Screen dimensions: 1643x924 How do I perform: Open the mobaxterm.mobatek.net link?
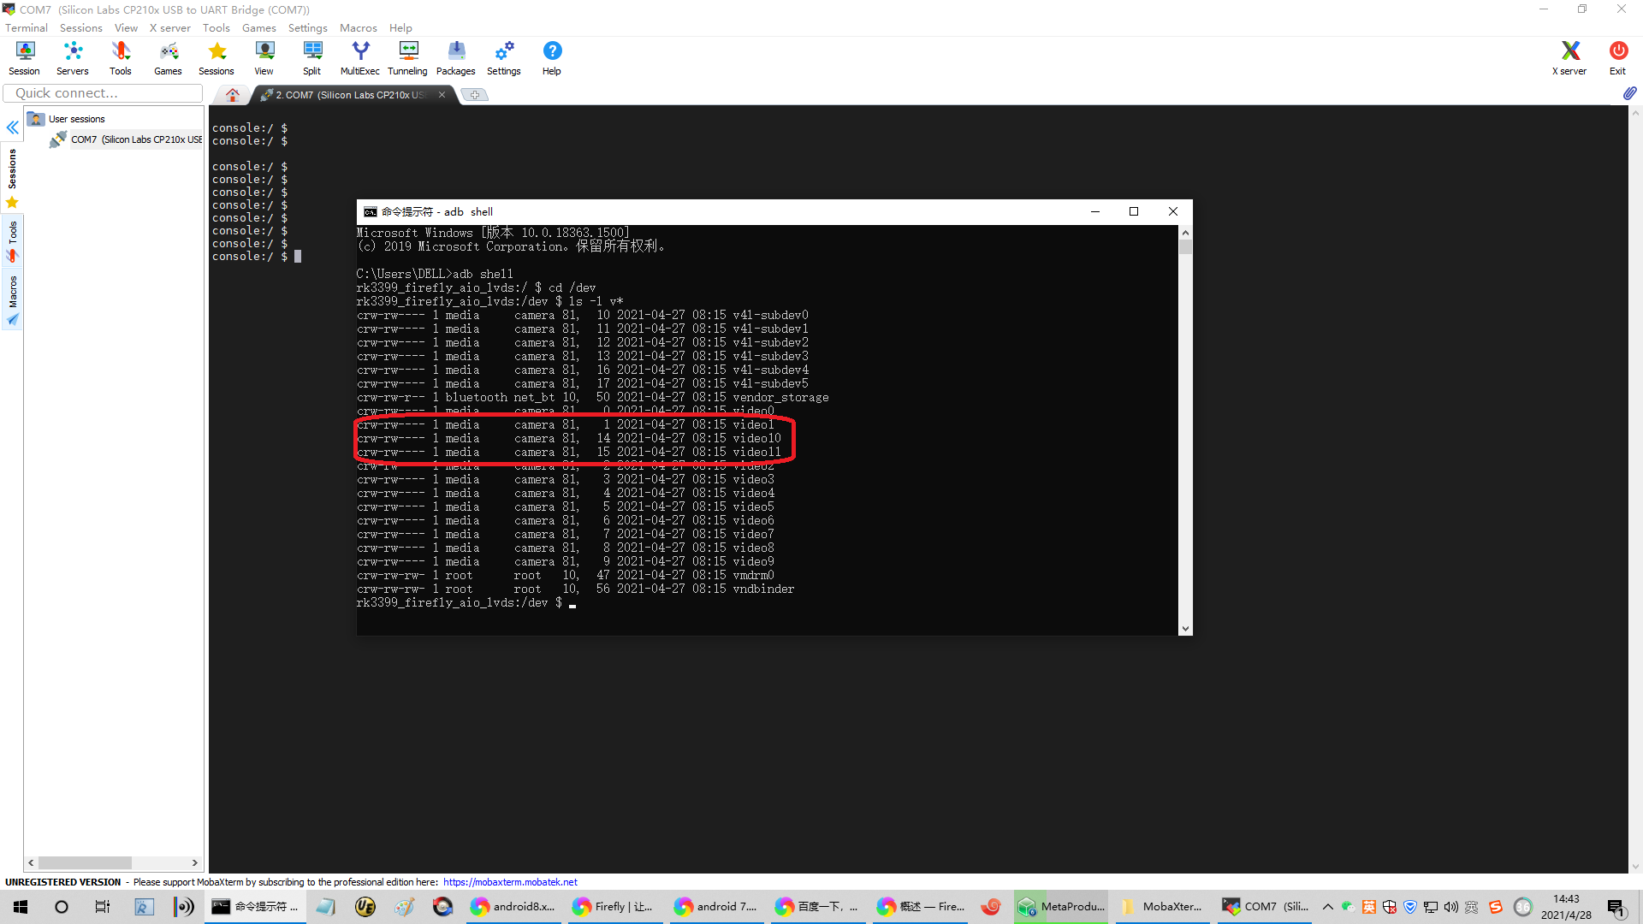pyautogui.click(x=510, y=882)
